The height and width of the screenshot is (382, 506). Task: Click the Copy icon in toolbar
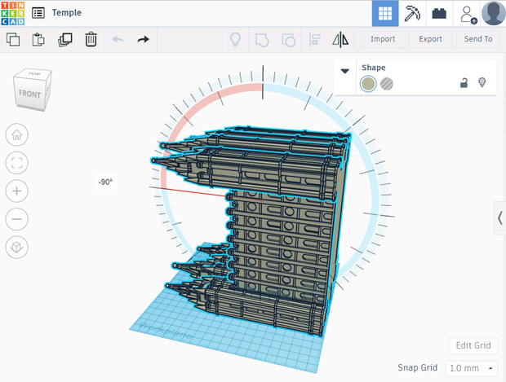[13, 40]
